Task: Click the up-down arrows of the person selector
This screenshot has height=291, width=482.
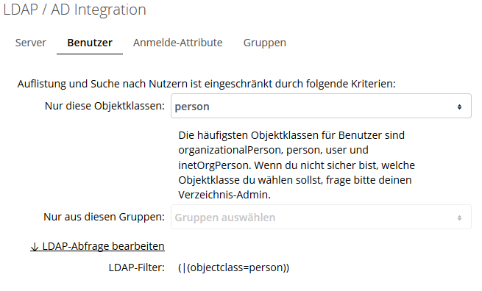Action: (x=459, y=107)
